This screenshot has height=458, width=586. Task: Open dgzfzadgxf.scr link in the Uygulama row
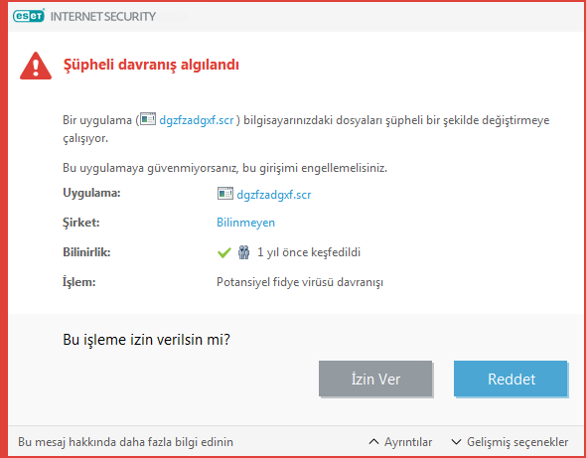pyautogui.click(x=274, y=195)
